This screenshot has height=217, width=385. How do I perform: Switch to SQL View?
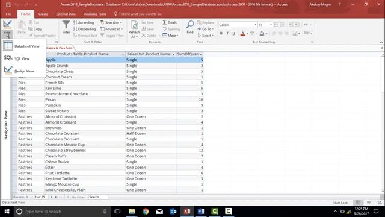pyautogui.click(x=22, y=58)
